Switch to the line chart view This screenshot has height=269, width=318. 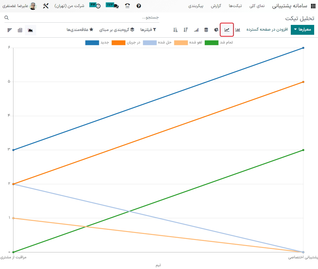[x=227, y=30]
